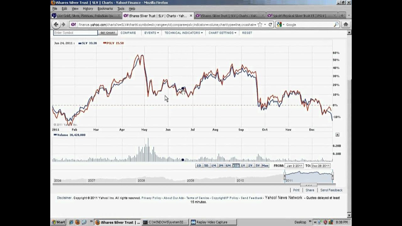The image size is (402, 226).
Task: Click the COMPARE button
Action: pyautogui.click(x=128, y=33)
